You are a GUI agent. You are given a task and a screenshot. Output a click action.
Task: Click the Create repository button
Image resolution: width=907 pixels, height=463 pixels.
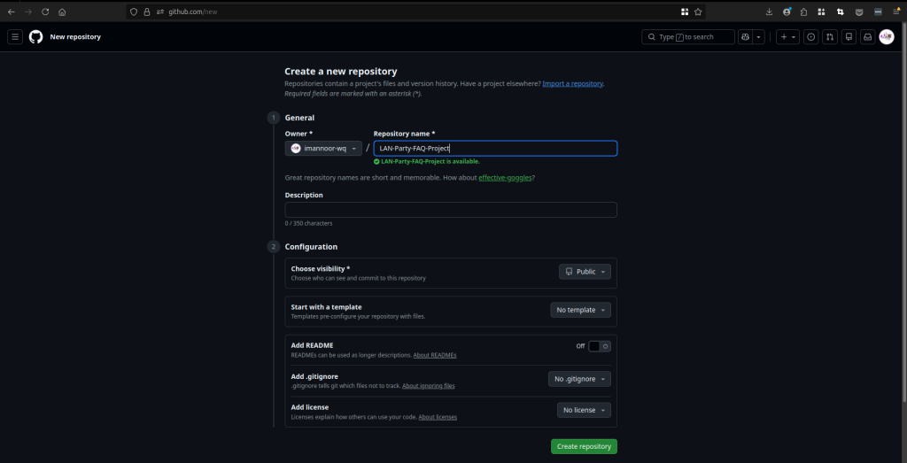(x=584, y=446)
